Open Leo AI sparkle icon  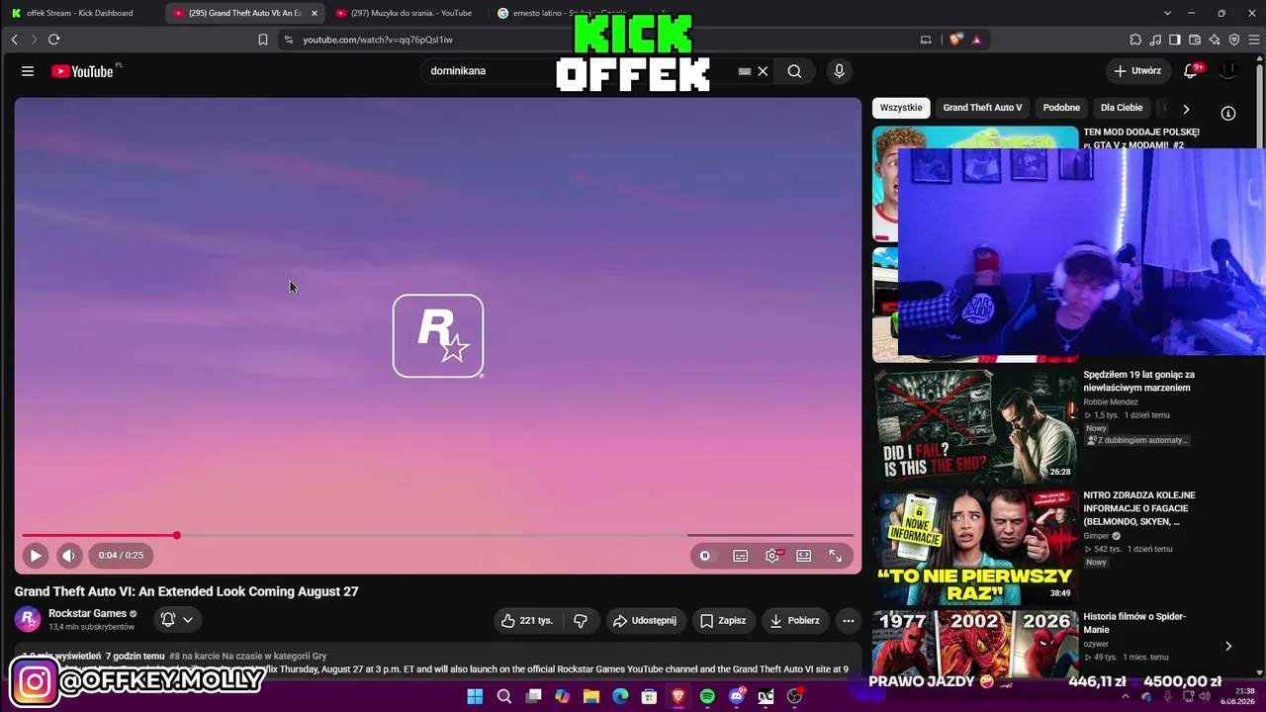[1215, 40]
